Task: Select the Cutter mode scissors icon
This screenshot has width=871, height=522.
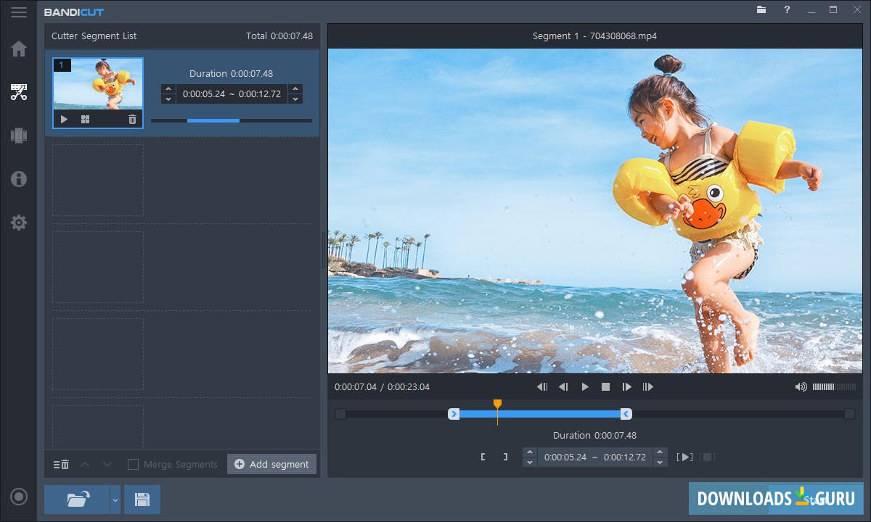Action: (19, 92)
